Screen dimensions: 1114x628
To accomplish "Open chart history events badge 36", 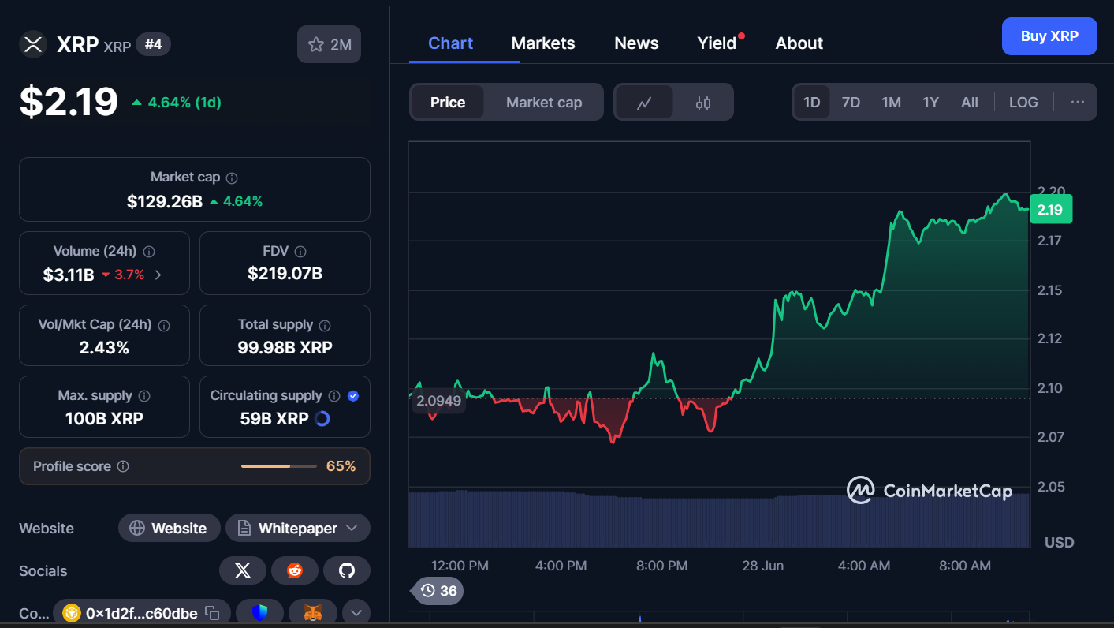I will coord(438,591).
